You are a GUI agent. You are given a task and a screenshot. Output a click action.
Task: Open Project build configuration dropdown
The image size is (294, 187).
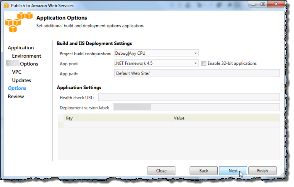[x=156, y=53]
